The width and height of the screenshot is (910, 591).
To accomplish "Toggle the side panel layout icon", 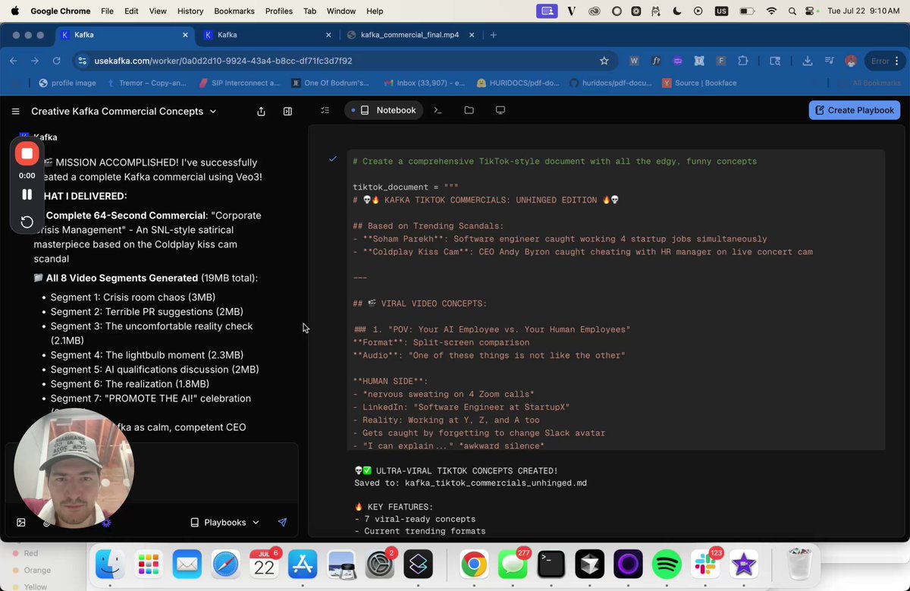I will (x=287, y=112).
